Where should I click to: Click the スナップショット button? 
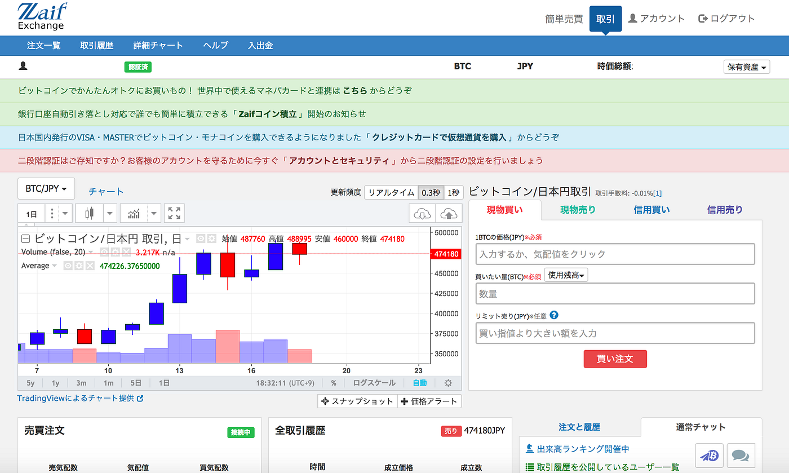(357, 401)
